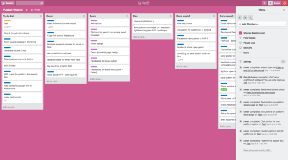The image size is (288, 160).
Task: Click the pink background color swatch
Action: (x=240, y=33)
